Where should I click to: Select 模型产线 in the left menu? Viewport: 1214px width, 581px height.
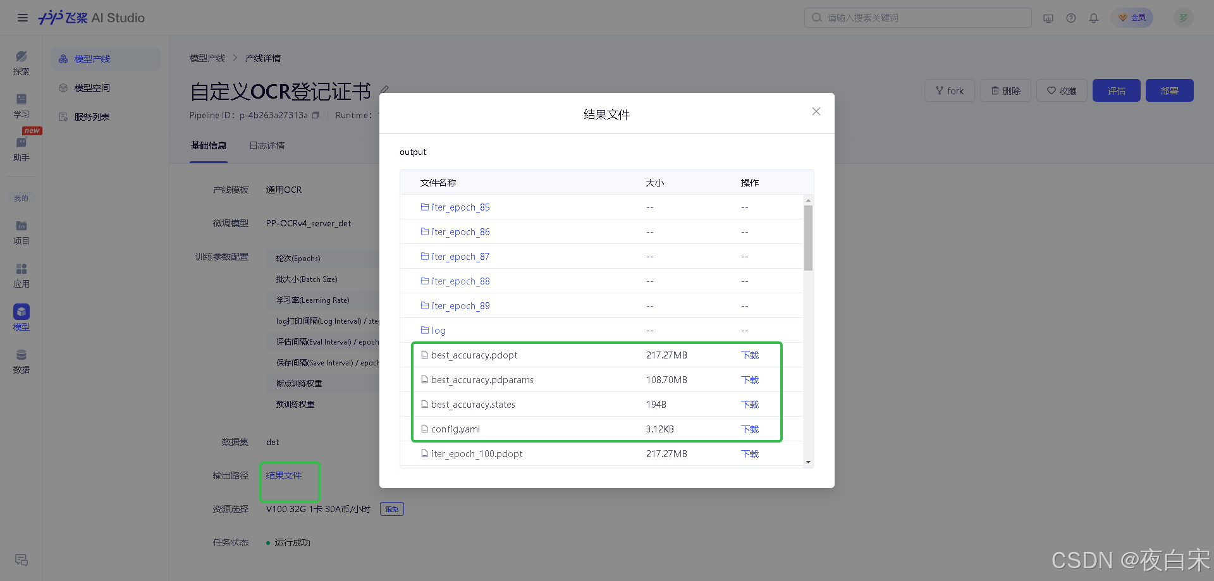click(106, 59)
